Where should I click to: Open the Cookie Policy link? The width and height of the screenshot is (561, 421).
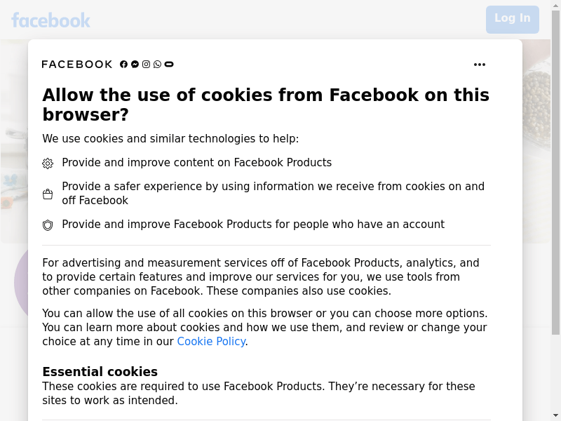click(x=211, y=342)
